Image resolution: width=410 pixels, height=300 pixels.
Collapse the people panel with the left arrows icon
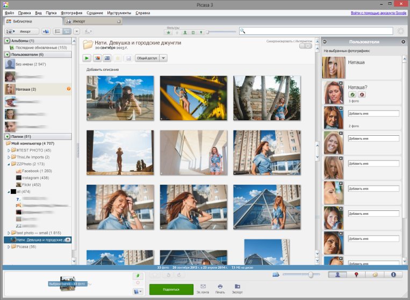coord(325,42)
